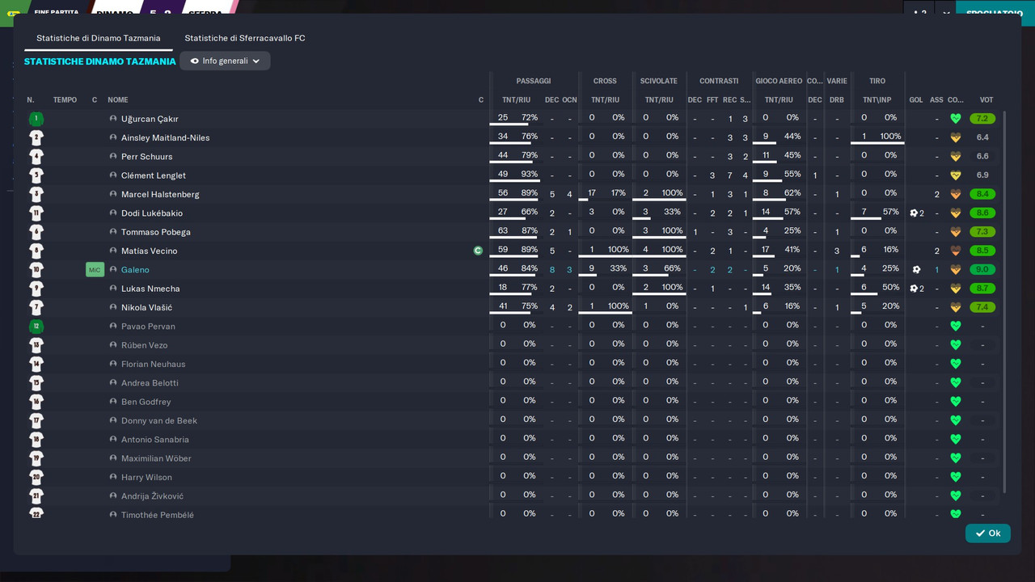Click Pavao Pervan's green number 12 shirt
Viewport: 1035px width, 582px height.
point(36,327)
